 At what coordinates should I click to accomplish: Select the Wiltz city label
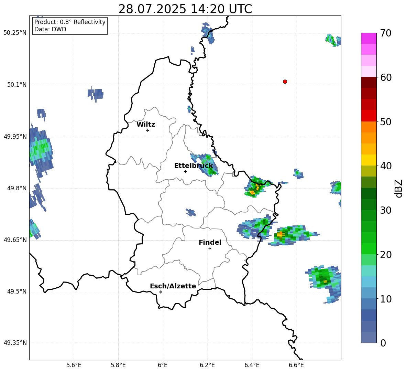(x=146, y=125)
